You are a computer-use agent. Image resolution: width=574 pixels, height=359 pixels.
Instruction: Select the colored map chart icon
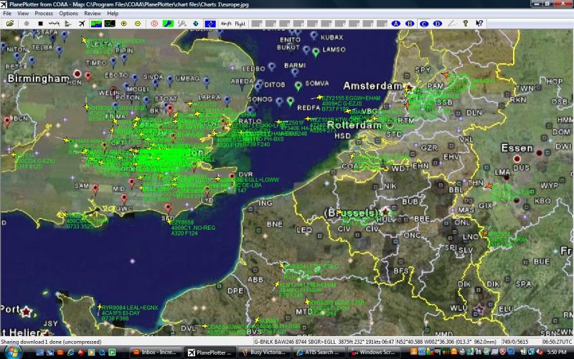click(96, 24)
